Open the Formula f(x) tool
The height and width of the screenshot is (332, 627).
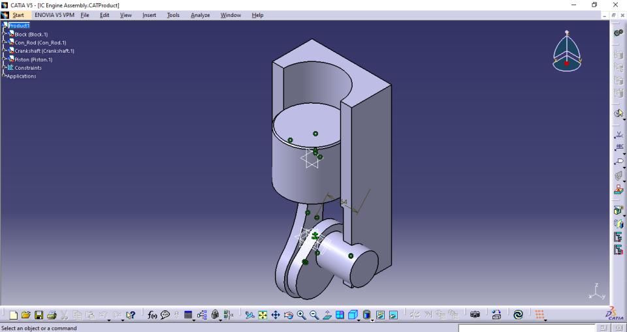click(152, 315)
